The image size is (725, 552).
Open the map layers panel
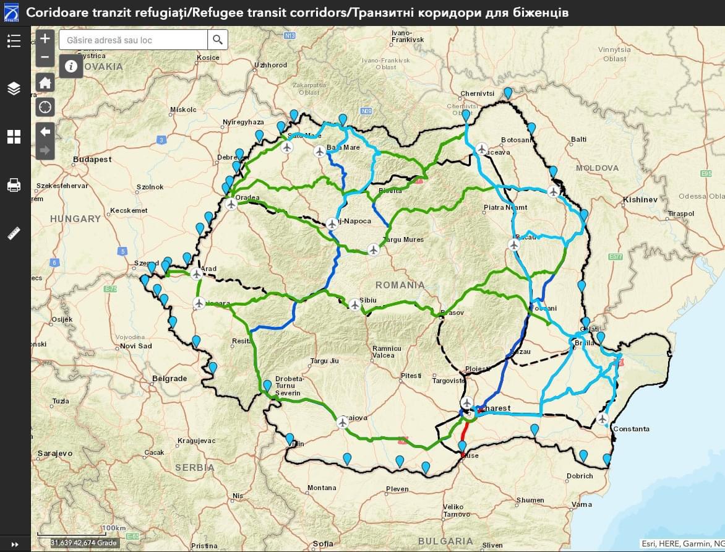pos(14,88)
